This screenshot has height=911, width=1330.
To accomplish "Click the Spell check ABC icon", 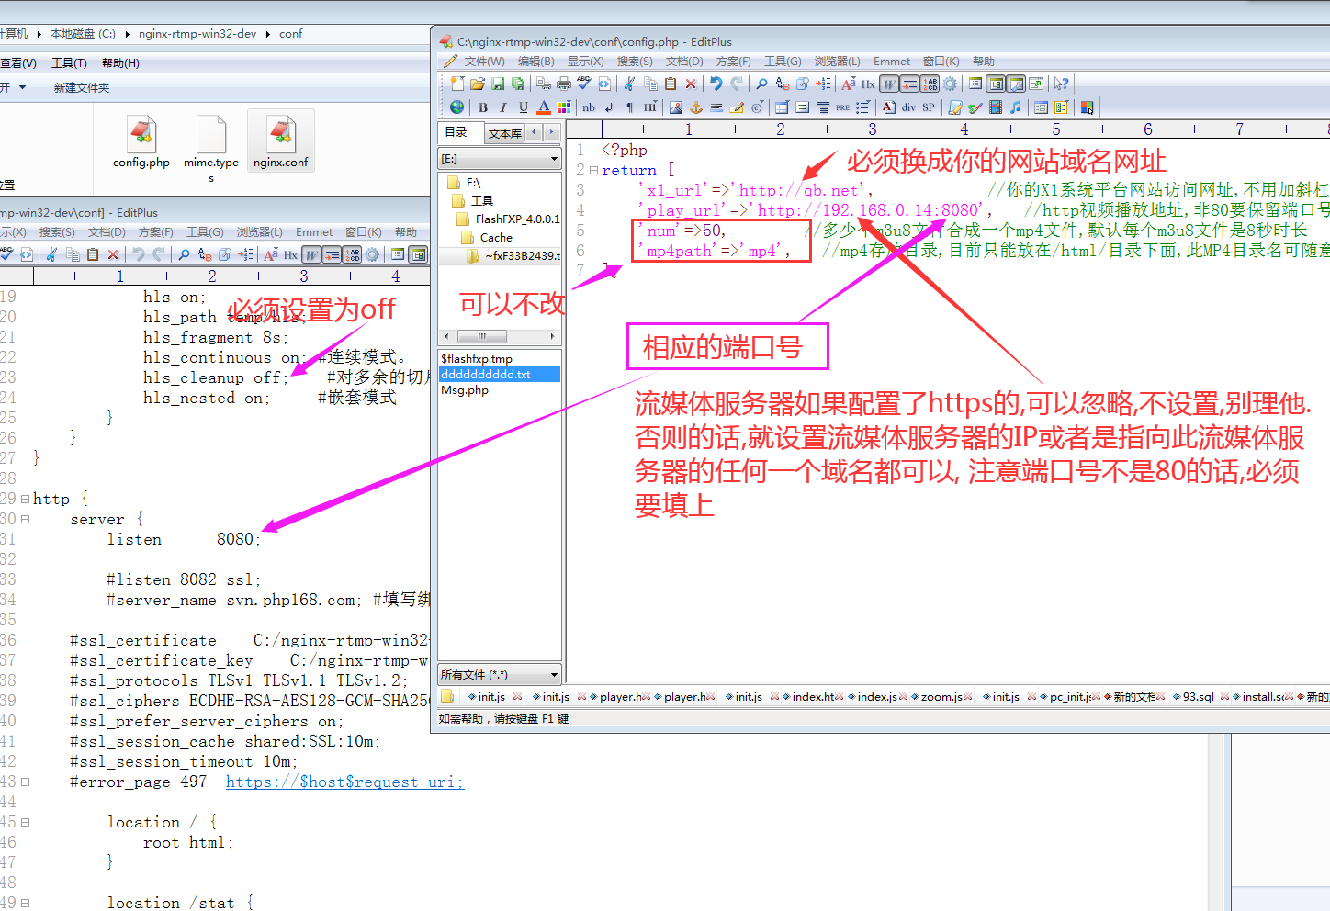I will (x=584, y=84).
